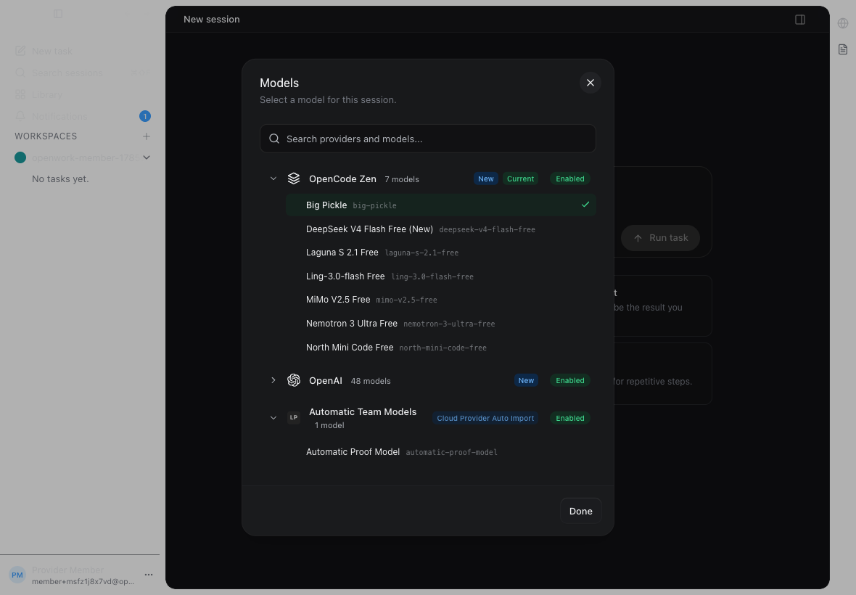The height and width of the screenshot is (595, 856).
Task: Click the New session title
Action: pos(211,19)
